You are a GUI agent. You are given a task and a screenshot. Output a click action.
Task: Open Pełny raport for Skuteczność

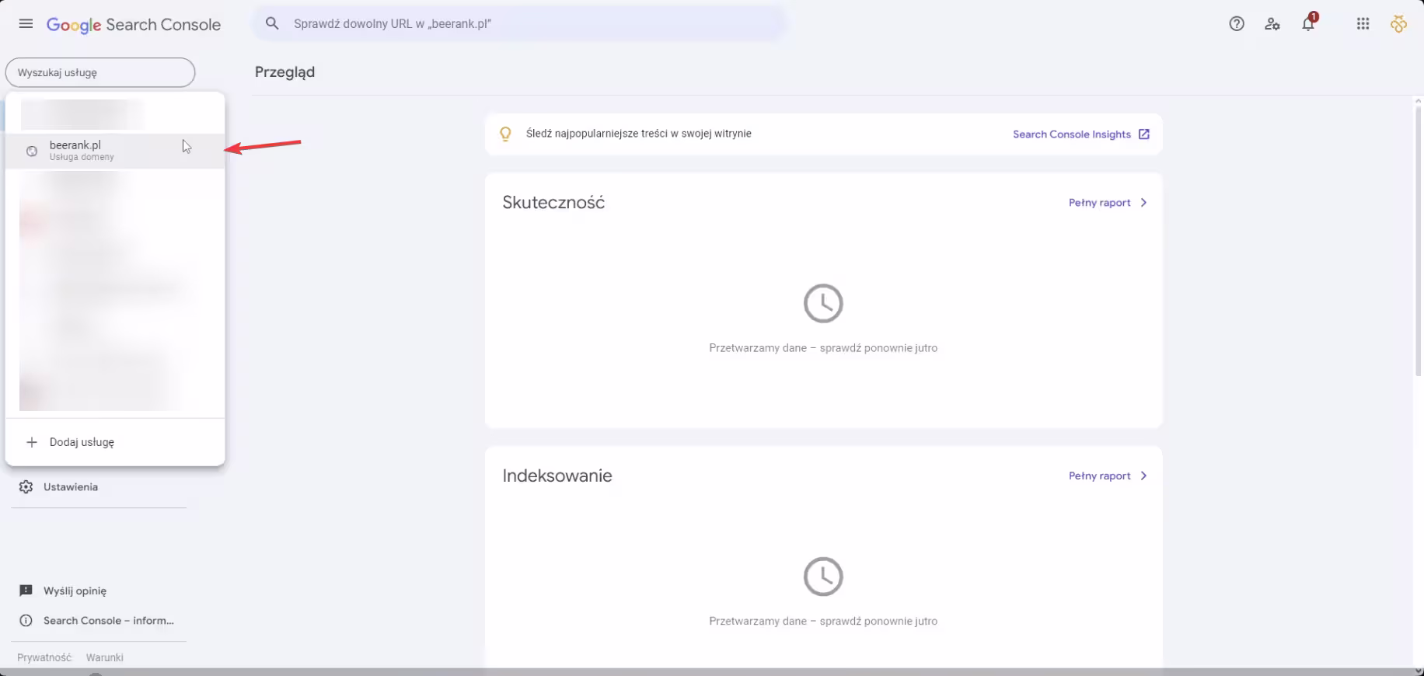[1107, 203]
